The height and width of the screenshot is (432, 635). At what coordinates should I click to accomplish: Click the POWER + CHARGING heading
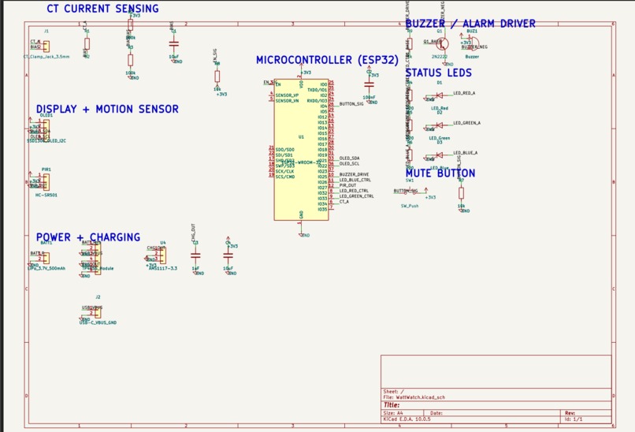[x=88, y=237]
